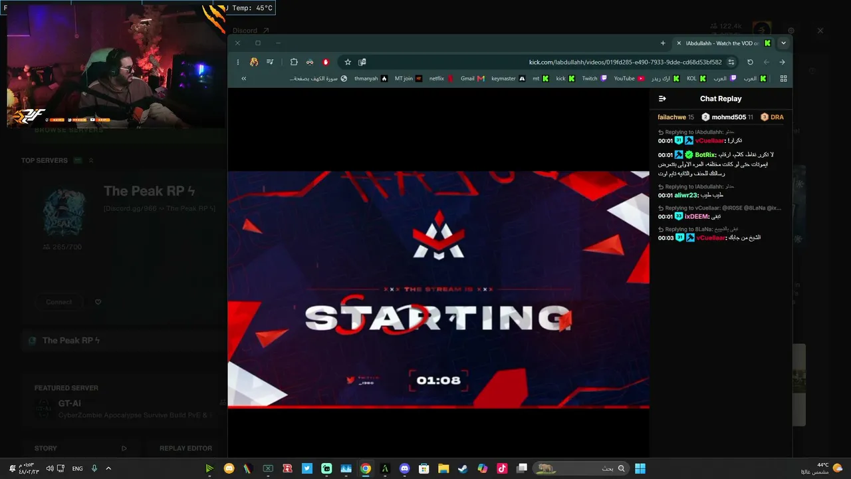Open TikTok from the taskbar

point(502,468)
